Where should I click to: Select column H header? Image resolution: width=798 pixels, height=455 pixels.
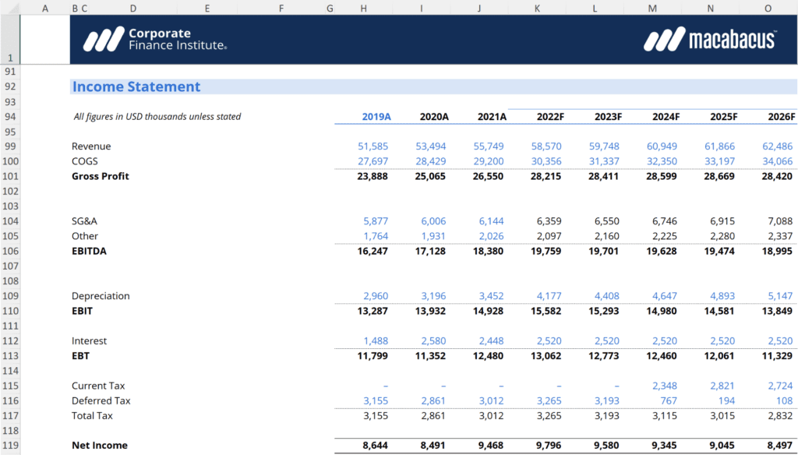(x=363, y=9)
